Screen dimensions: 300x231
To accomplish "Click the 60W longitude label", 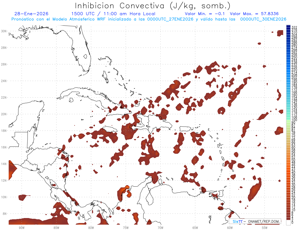I will (230, 228).
